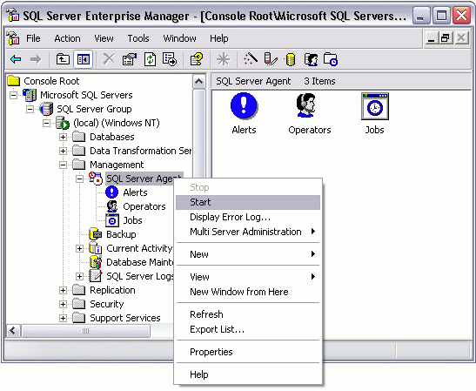Choose Display Error Log from context menu
476x391 pixels.
pyautogui.click(x=248, y=217)
